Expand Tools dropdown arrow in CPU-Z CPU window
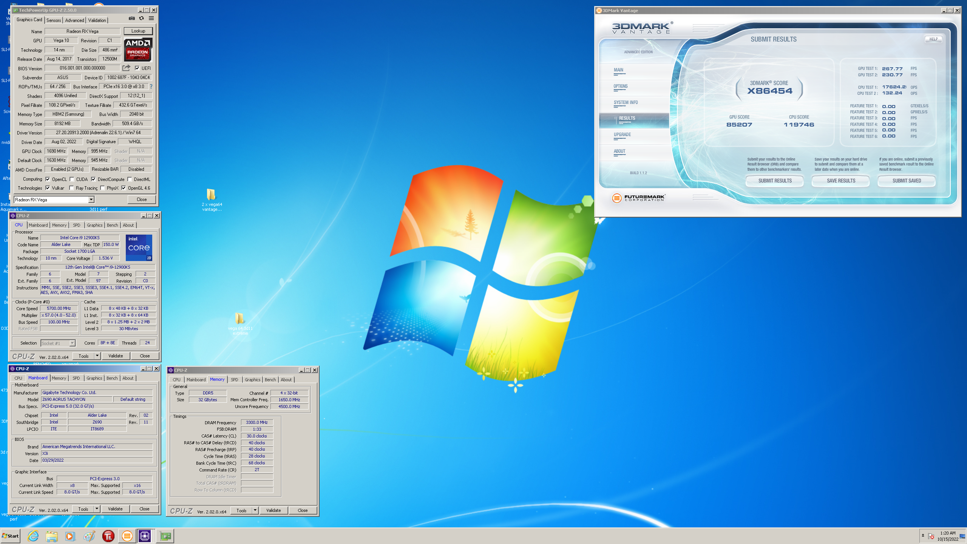The height and width of the screenshot is (544, 967). pyautogui.click(x=97, y=356)
